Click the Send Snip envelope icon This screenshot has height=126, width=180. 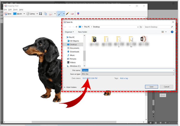pyautogui.click(x=51, y=14)
